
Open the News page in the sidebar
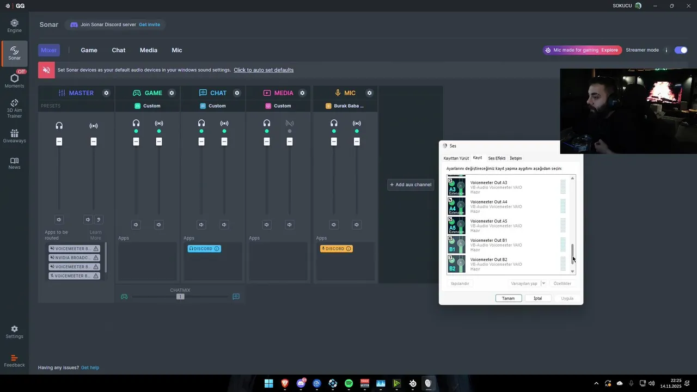(x=14, y=163)
